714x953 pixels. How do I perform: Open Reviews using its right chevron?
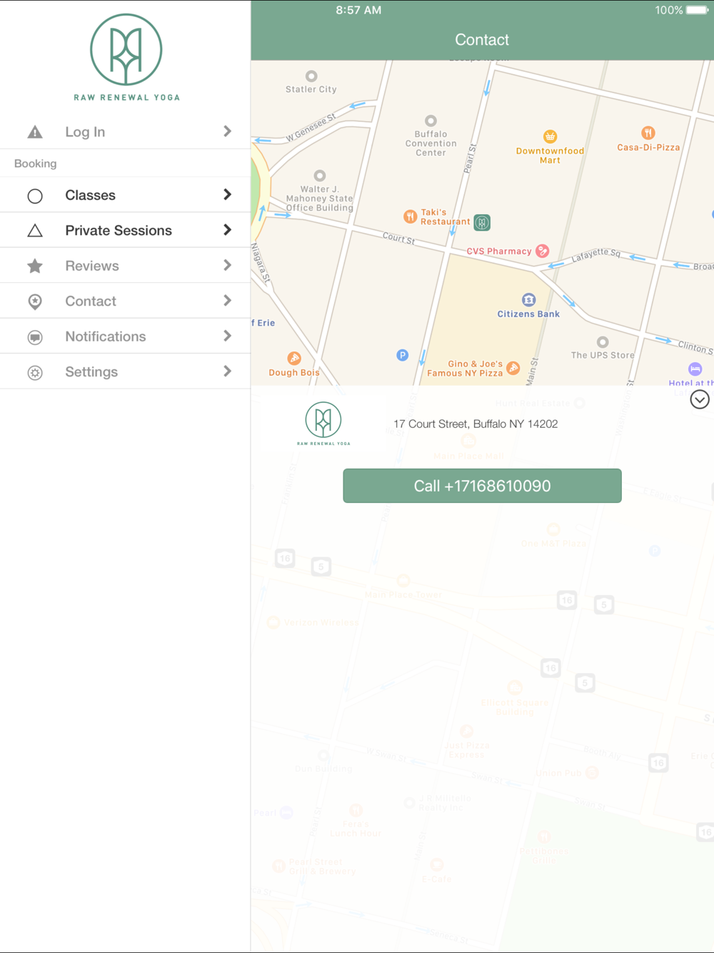pyautogui.click(x=227, y=266)
